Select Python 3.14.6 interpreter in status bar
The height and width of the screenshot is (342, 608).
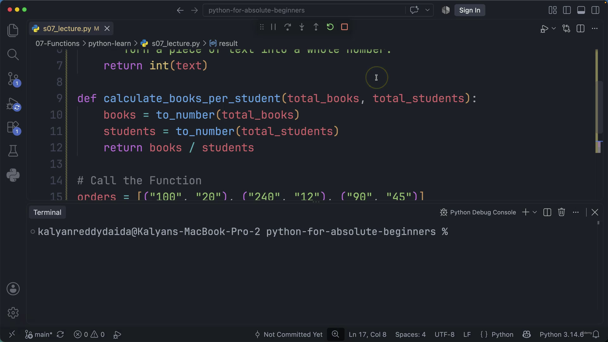click(x=561, y=334)
